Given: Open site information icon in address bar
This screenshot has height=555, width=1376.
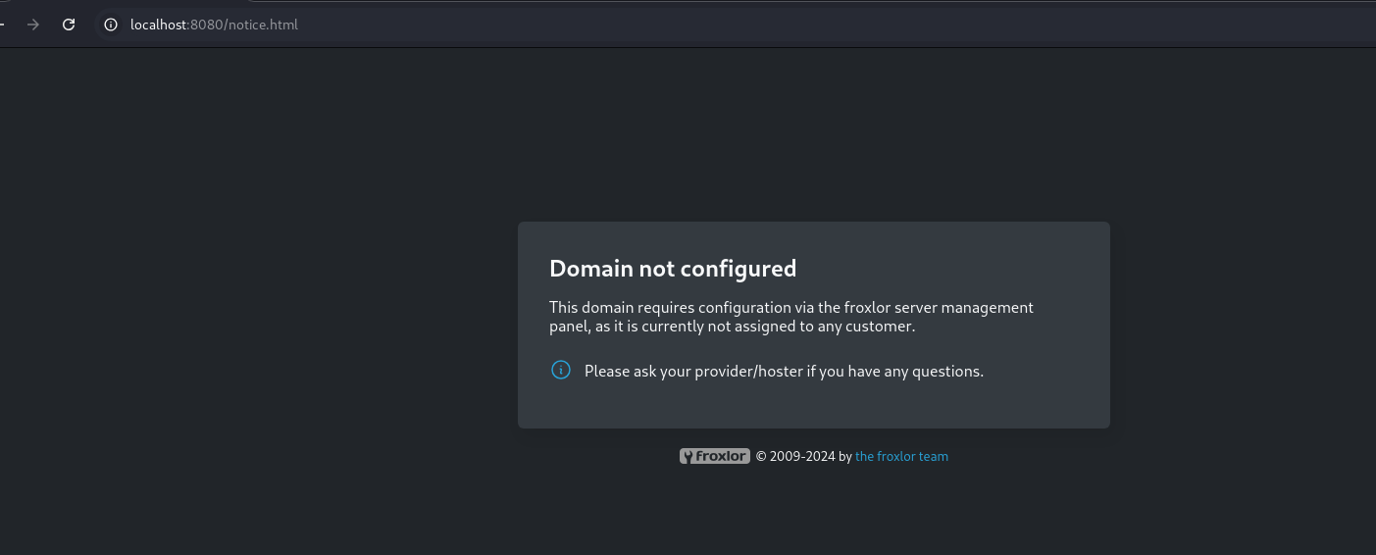Looking at the screenshot, I should (x=111, y=25).
